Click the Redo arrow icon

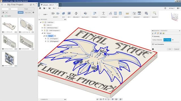point(59,8)
